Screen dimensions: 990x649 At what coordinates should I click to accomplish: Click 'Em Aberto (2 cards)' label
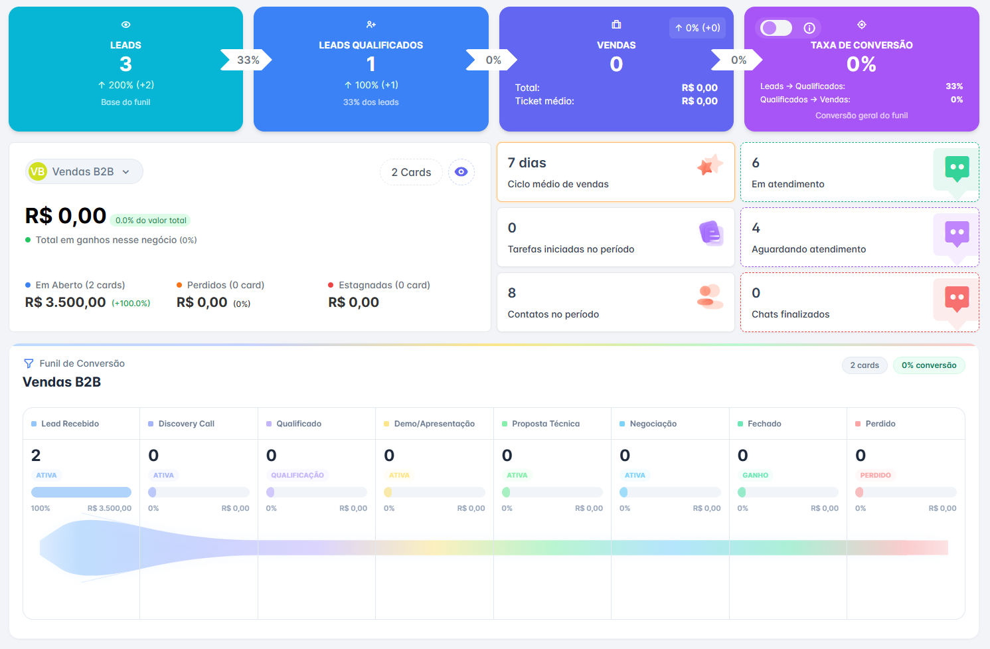click(x=80, y=285)
